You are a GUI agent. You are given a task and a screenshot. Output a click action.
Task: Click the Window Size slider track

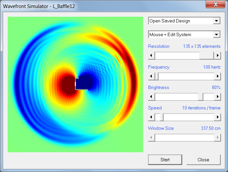(x=185, y=138)
